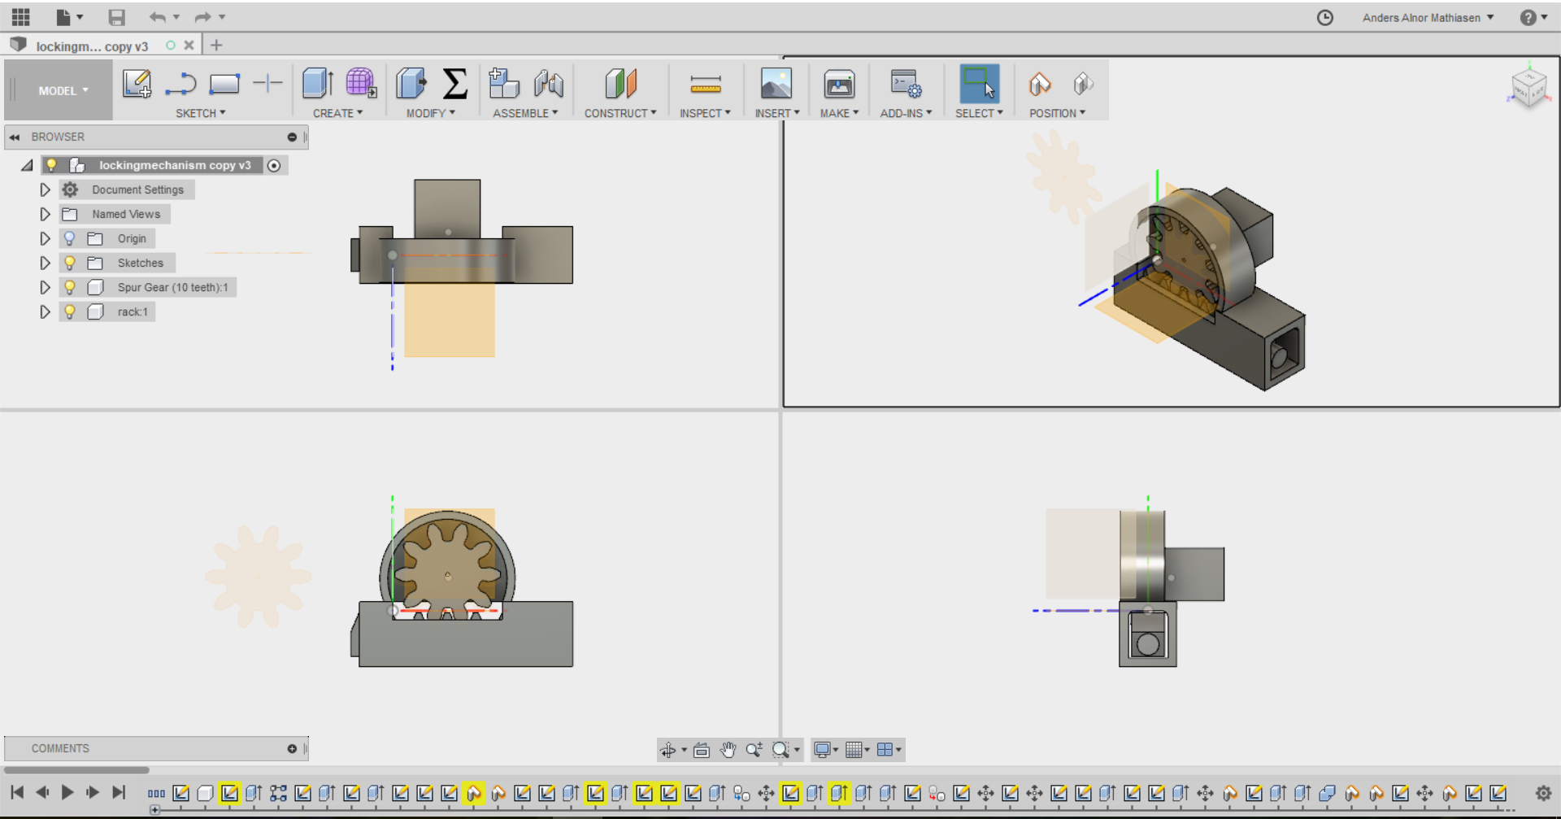
Task: Open the Create Form tool
Action: [361, 83]
